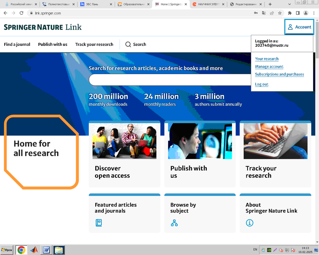
Task: Open Browse by subject card
Action: click(200, 213)
